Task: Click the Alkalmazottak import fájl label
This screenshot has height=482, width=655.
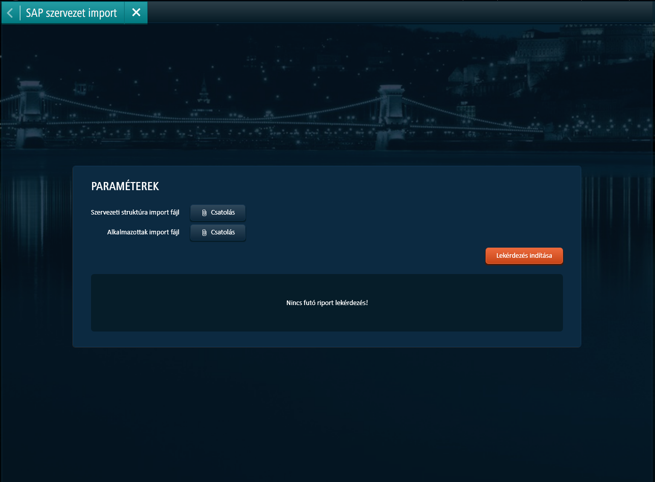Action: [143, 232]
